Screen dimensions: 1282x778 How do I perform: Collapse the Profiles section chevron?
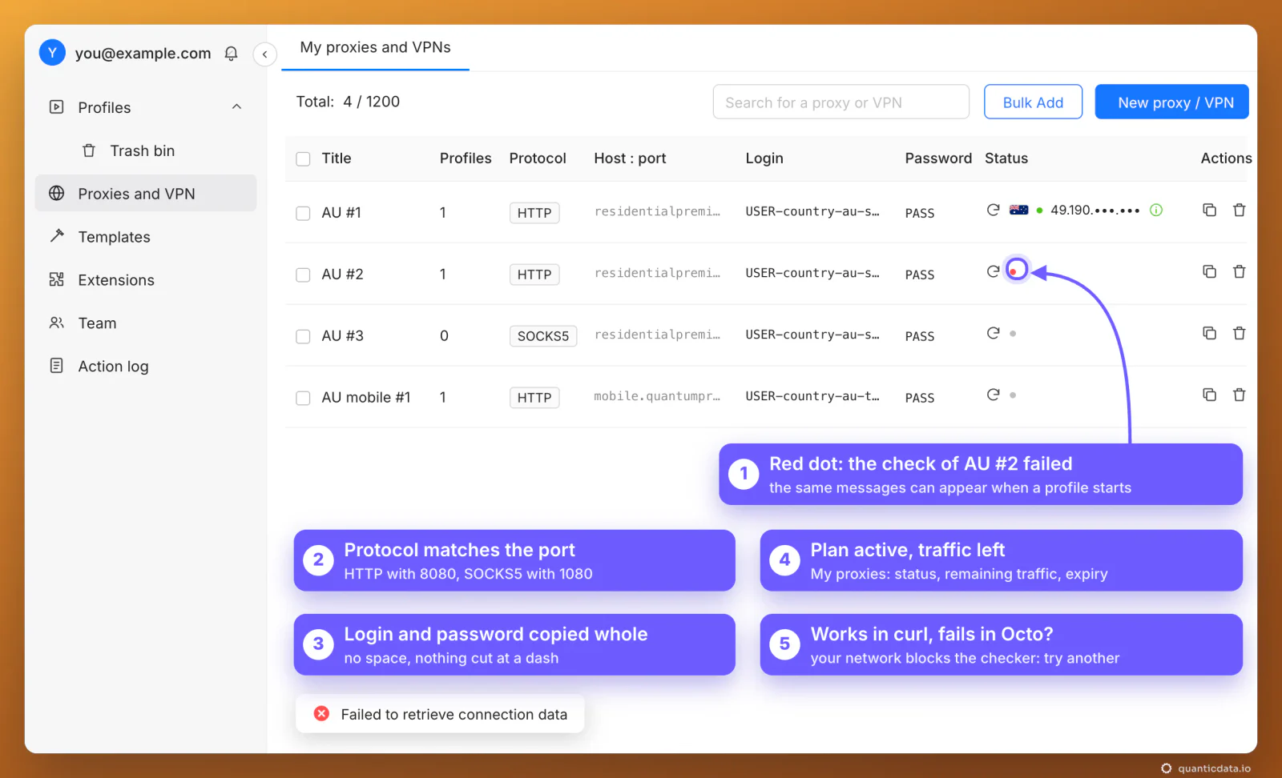(236, 106)
